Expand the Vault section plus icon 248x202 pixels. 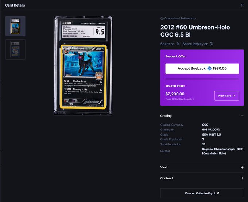[x=242, y=167]
